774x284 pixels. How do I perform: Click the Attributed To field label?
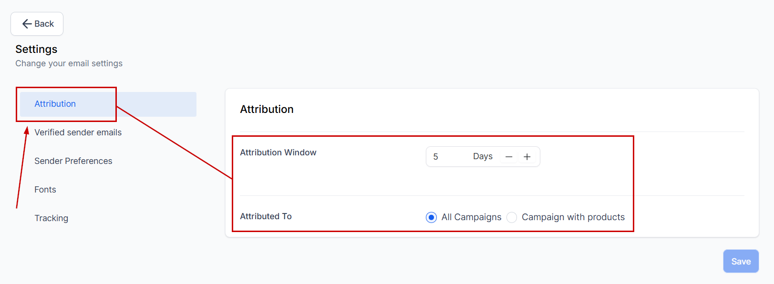click(x=266, y=216)
